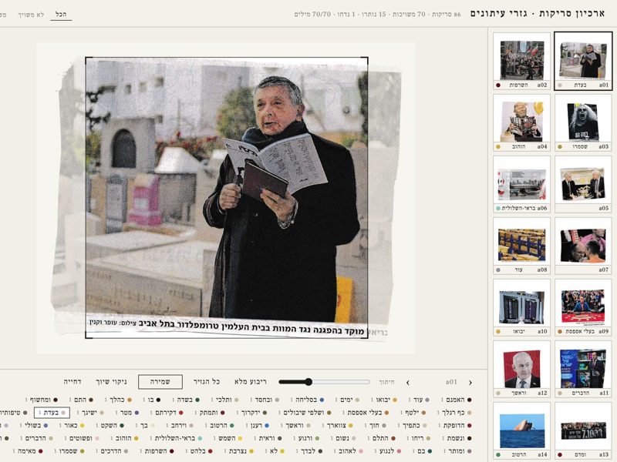Click the בשדה word chip
Screen dimensions: 617x462
tap(187, 400)
